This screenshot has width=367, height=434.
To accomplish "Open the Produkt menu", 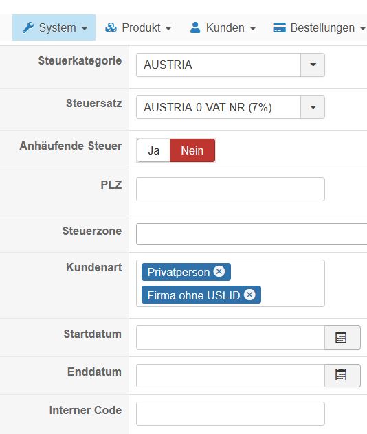I will 138,27.
